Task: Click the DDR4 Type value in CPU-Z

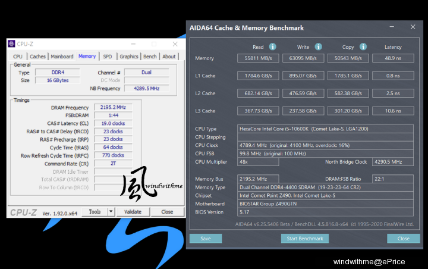Action: (58, 72)
